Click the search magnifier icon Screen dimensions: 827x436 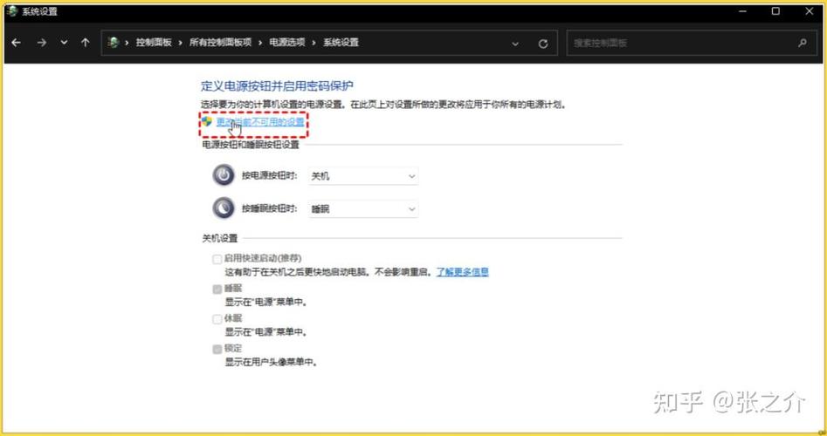(x=803, y=43)
